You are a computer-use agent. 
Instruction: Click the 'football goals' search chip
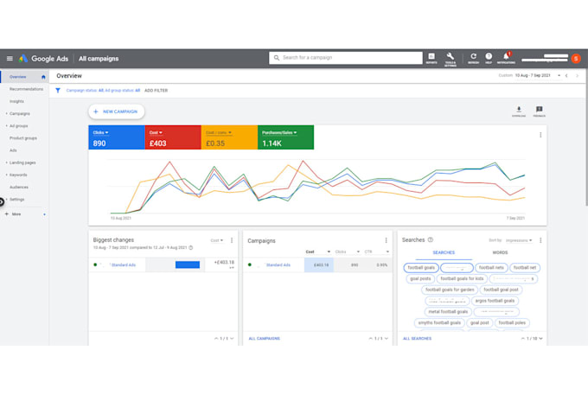(x=421, y=268)
